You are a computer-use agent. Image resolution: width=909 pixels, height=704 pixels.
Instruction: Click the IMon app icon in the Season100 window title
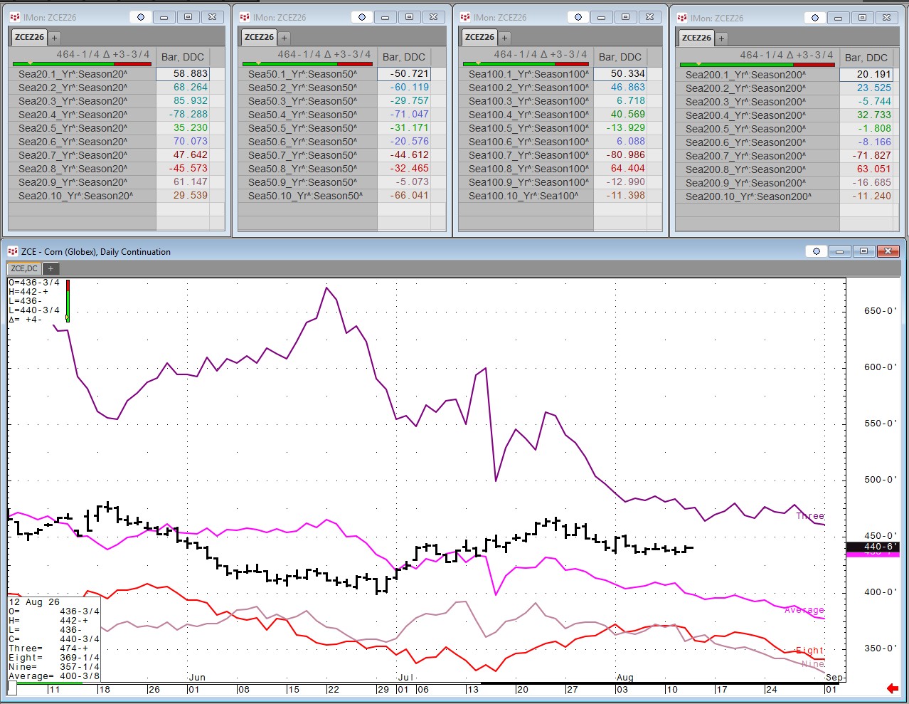pyautogui.click(x=465, y=17)
